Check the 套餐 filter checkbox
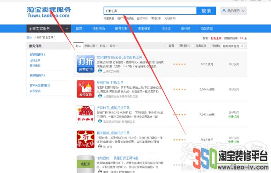This screenshot has height=173, width=271. [x=167, y=46]
